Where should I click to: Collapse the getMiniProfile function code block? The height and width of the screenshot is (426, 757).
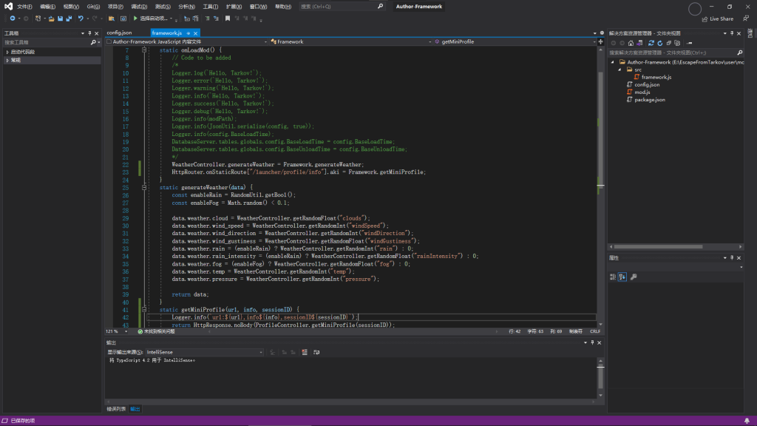[144, 310]
